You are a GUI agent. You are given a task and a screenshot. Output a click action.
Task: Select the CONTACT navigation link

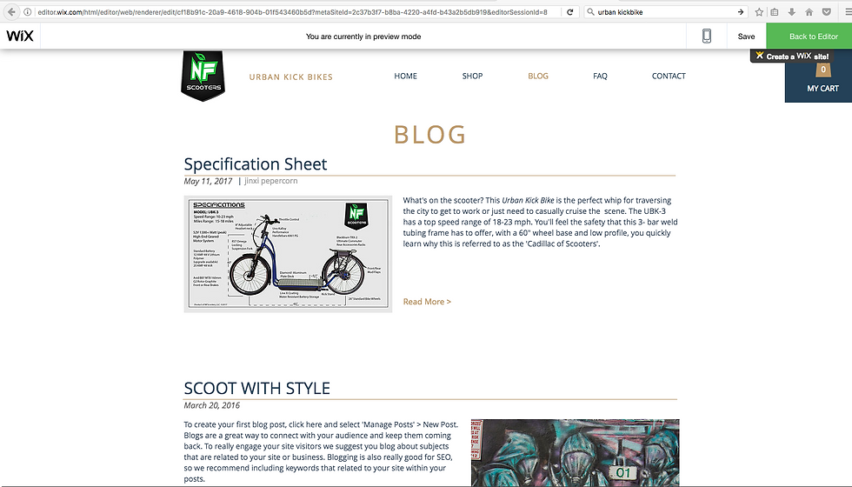coord(669,77)
